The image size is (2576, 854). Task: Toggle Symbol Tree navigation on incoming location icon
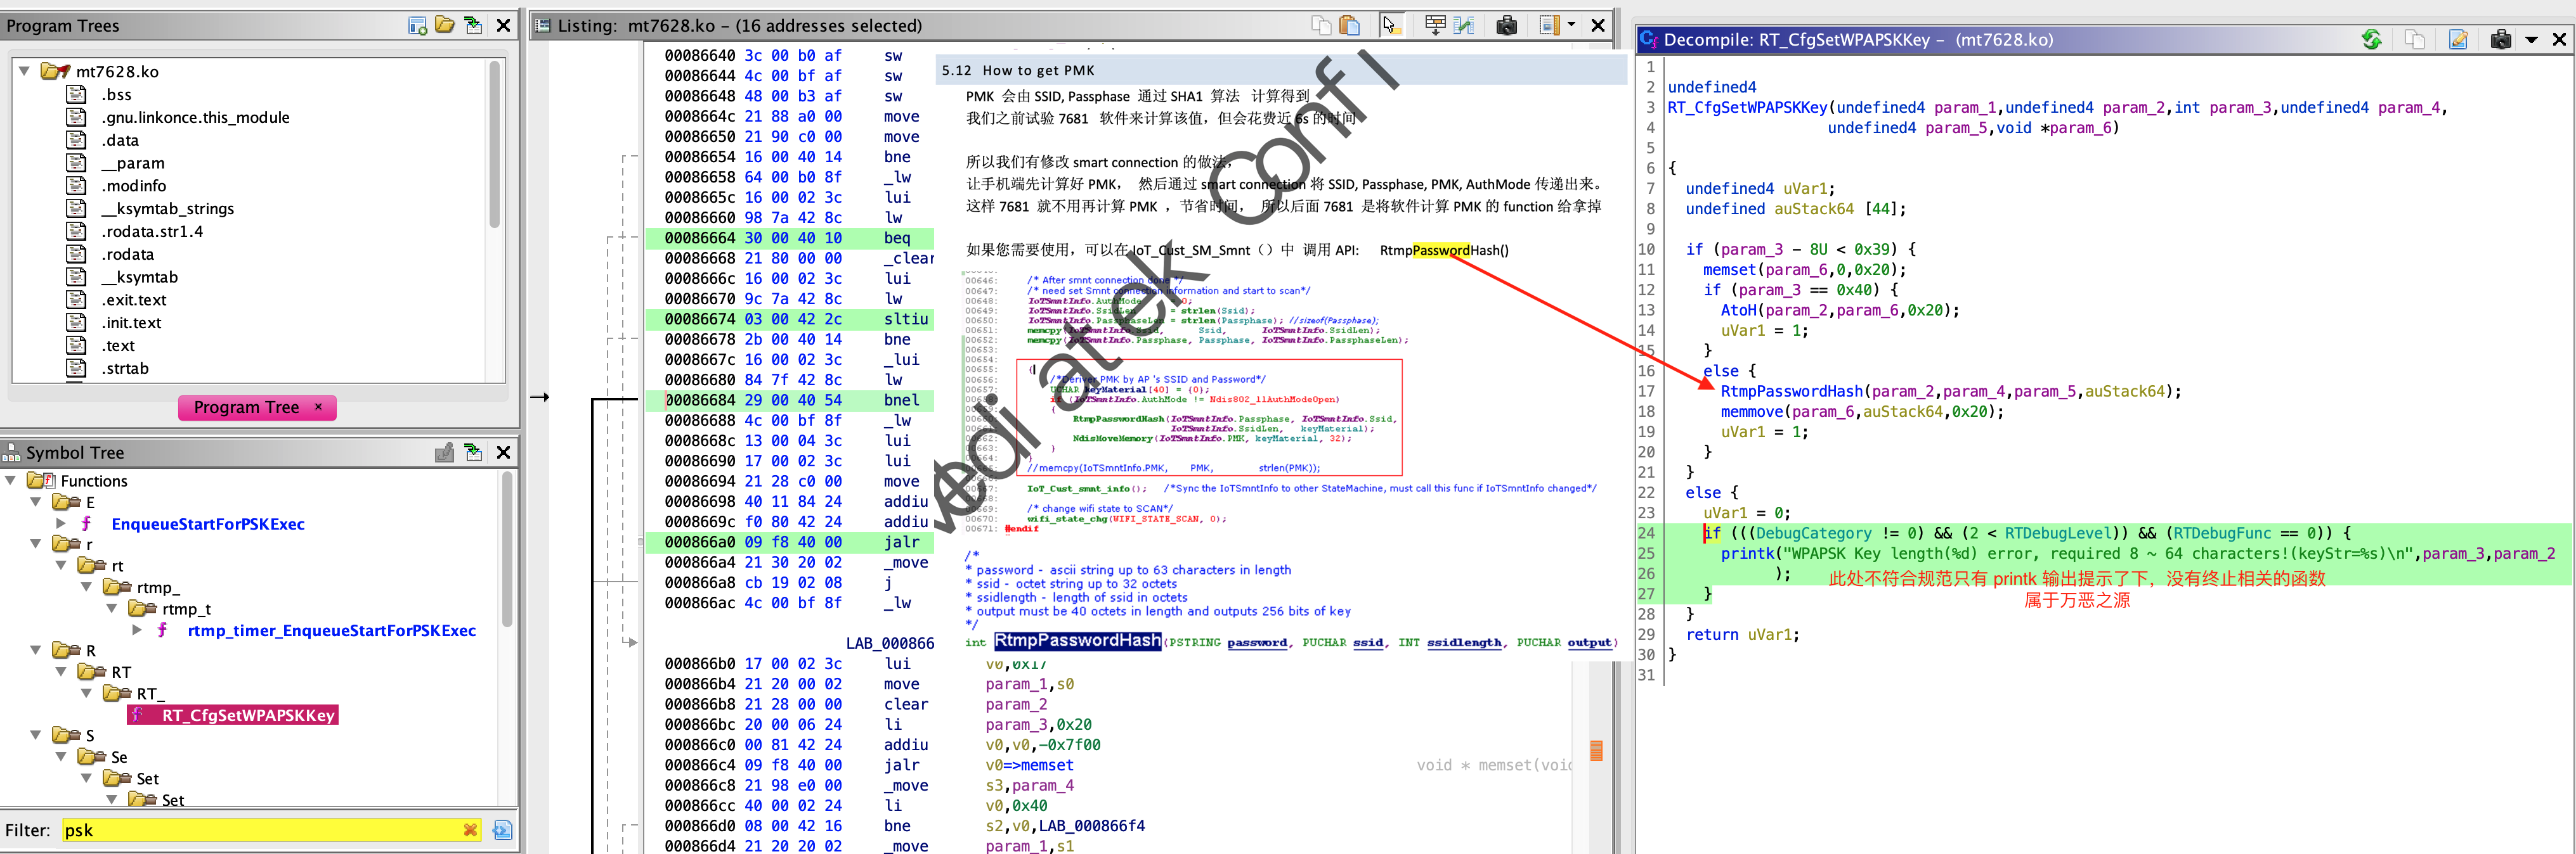point(473,452)
